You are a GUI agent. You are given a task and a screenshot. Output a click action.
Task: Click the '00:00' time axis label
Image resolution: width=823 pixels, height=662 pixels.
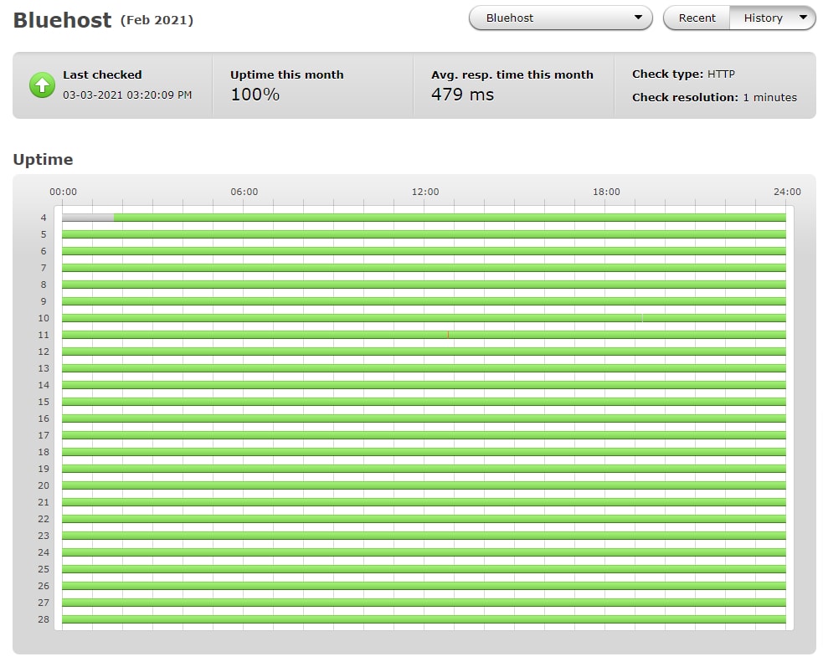63,192
